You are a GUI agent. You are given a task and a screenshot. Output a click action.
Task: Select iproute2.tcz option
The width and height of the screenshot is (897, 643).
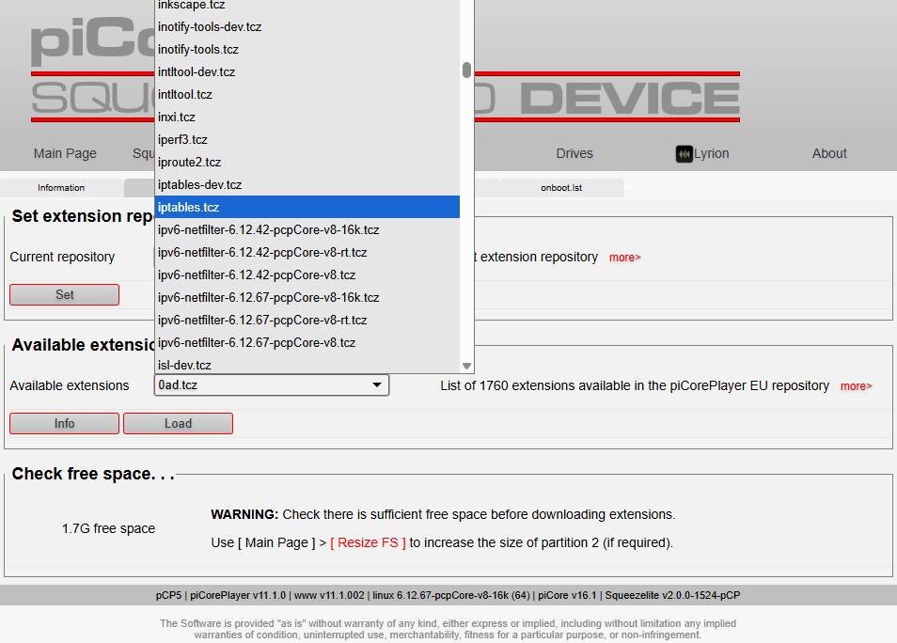point(307,162)
